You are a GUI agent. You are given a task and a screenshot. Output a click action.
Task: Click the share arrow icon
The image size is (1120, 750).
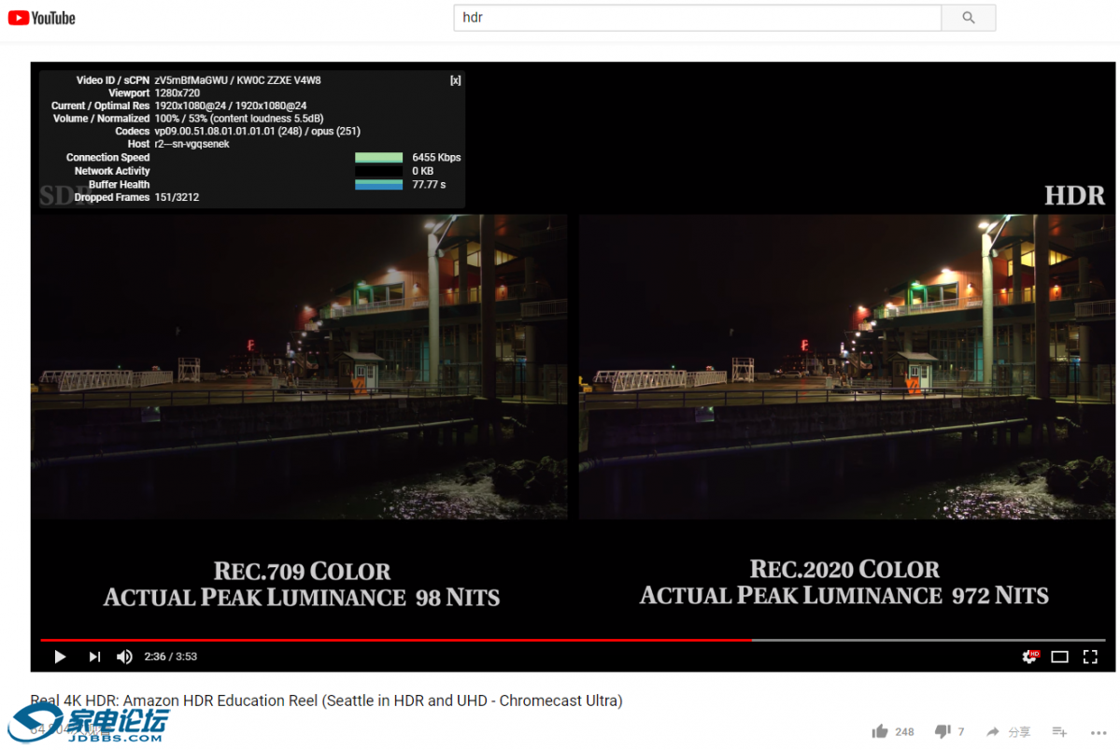[x=993, y=731]
